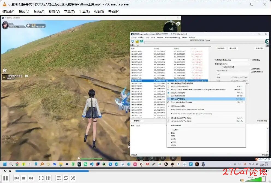The width and height of the screenshot is (271, 183).
Task: Click game player avatar portrait
Action: pos(5,25)
